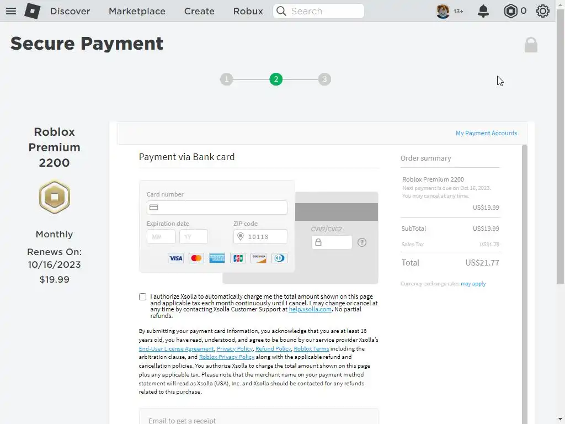The height and width of the screenshot is (424, 565).
Task: Open the user avatar profile
Action: [x=443, y=11]
